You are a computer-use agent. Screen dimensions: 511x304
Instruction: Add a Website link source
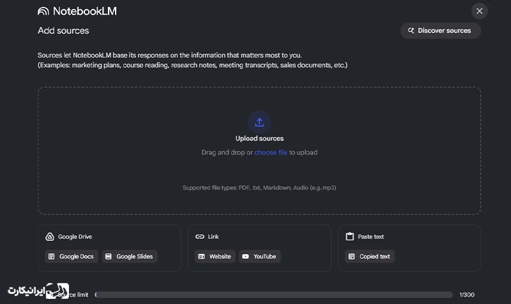click(x=215, y=257)
